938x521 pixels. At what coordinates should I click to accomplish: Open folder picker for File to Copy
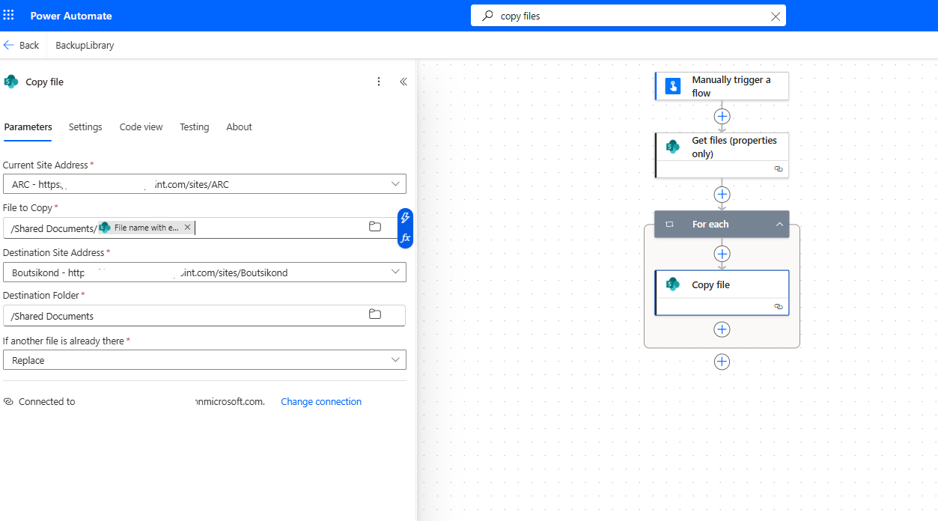pyautogui.click(x=375, y=227)
